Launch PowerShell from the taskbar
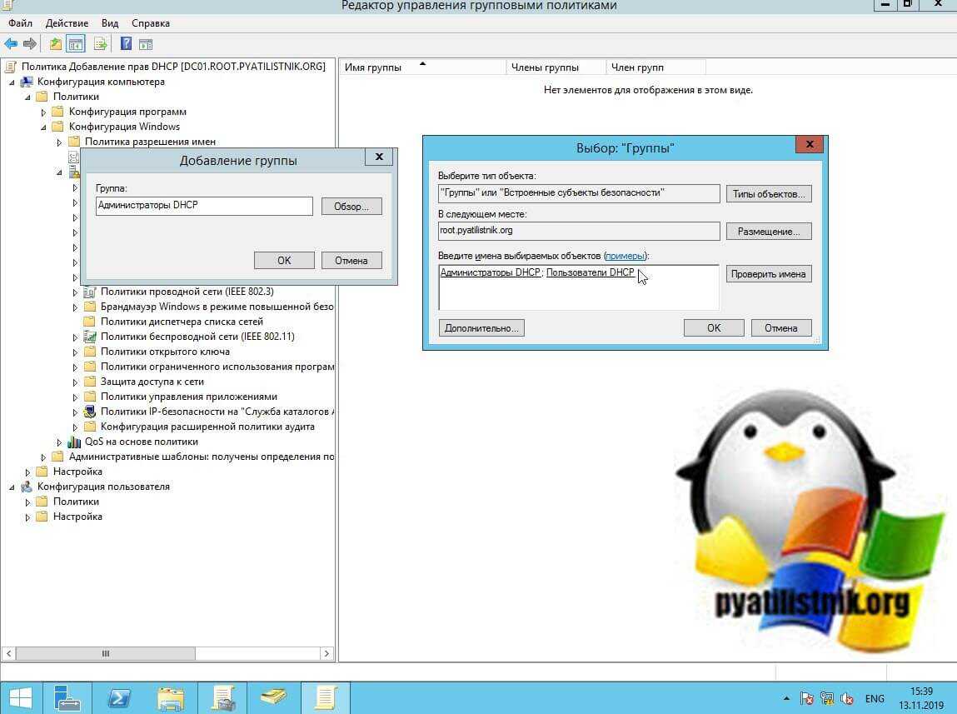 (119, 696)
